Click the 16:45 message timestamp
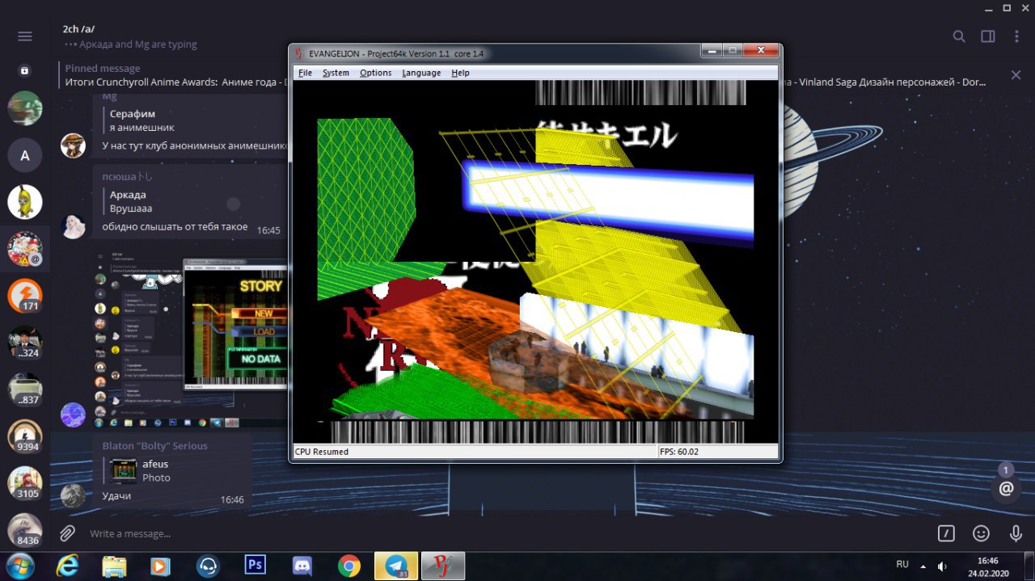1035x581 pixels. pos(268,230)
